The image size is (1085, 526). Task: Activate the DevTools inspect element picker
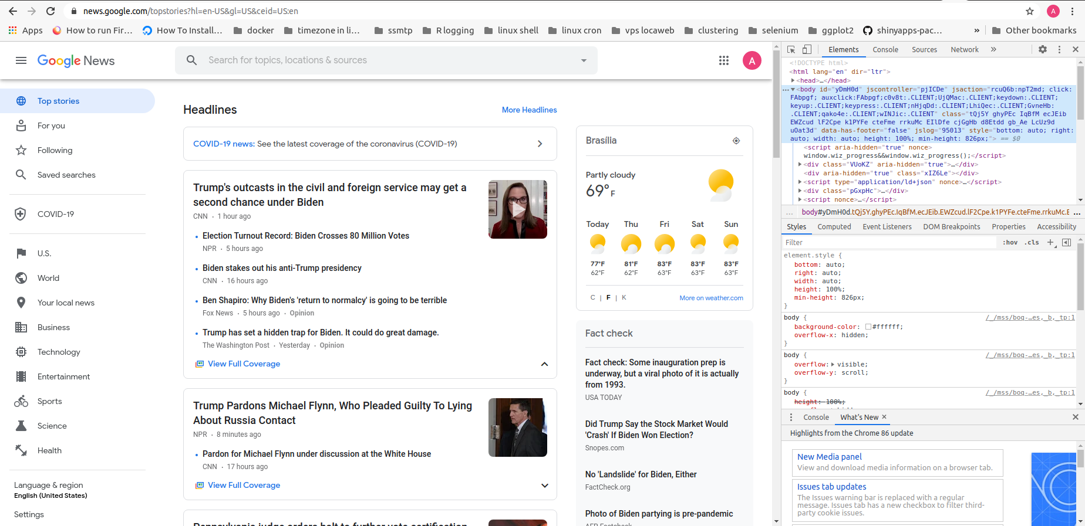point(791,50)
